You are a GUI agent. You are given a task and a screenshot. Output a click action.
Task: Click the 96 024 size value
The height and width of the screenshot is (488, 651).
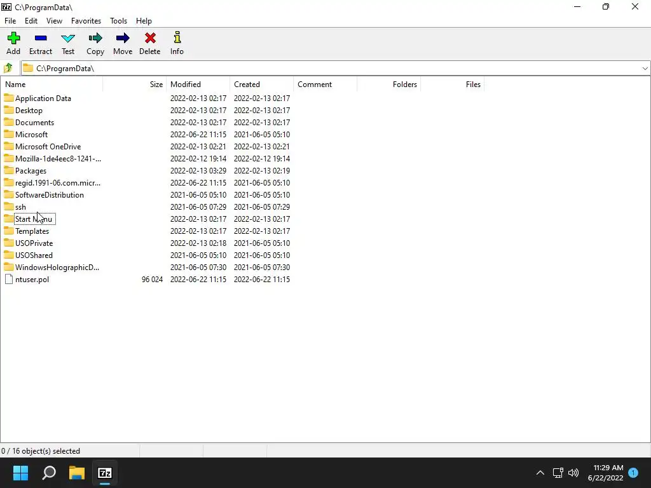pyautogui.click(x=152, y=280)
